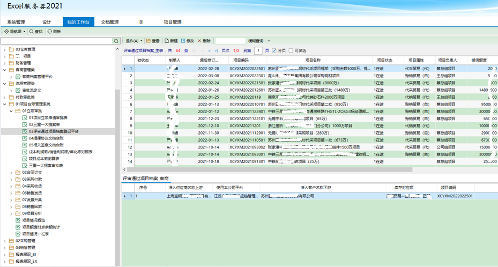Screen dimensions: 498x267
Task: Enable the 可多选 checkbox
Action: pyautogui.click(x=291, y=50)
